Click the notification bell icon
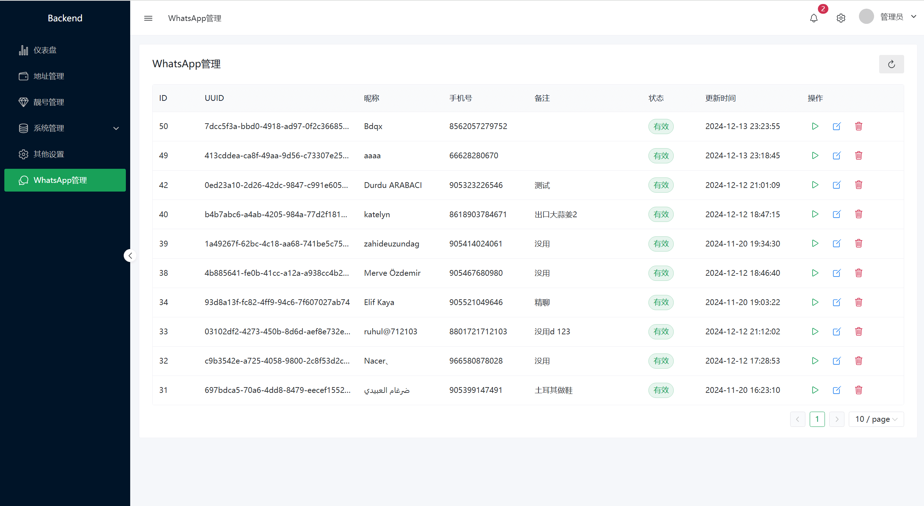 tap(814, 18)
